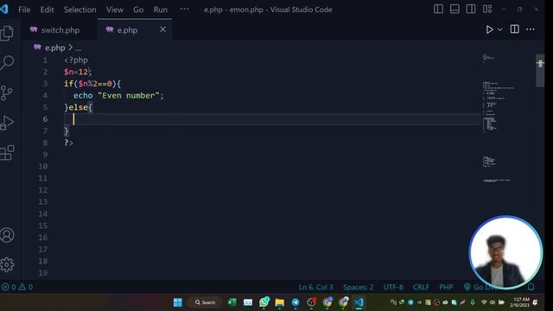This screenshot has width=553, height=311.
Task: Open the Accounts menu icon
Action: point(7,235)
